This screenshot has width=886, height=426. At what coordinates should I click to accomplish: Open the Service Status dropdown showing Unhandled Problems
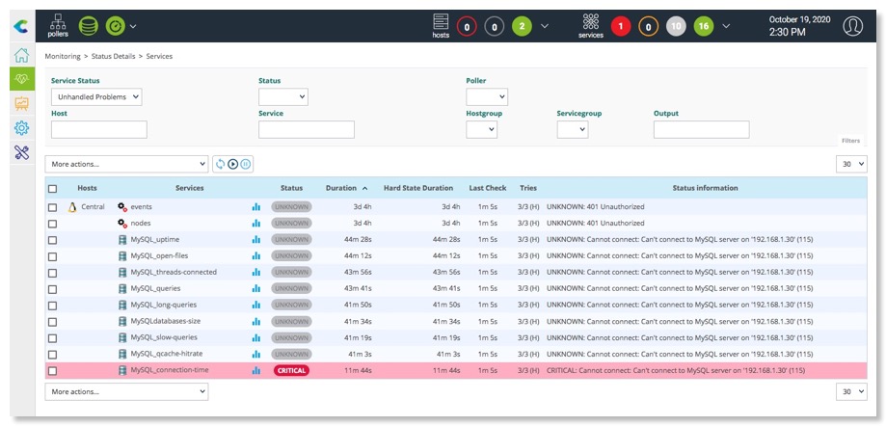96,96
